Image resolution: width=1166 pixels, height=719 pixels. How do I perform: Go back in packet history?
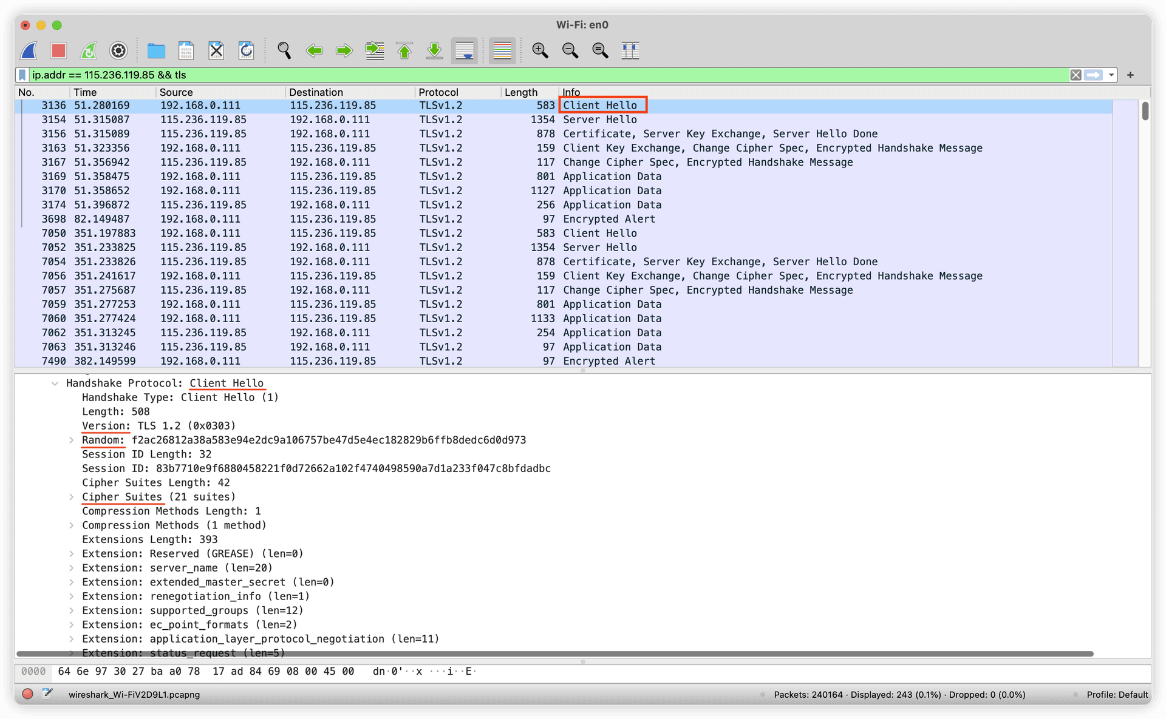click(x=314, y=50)
